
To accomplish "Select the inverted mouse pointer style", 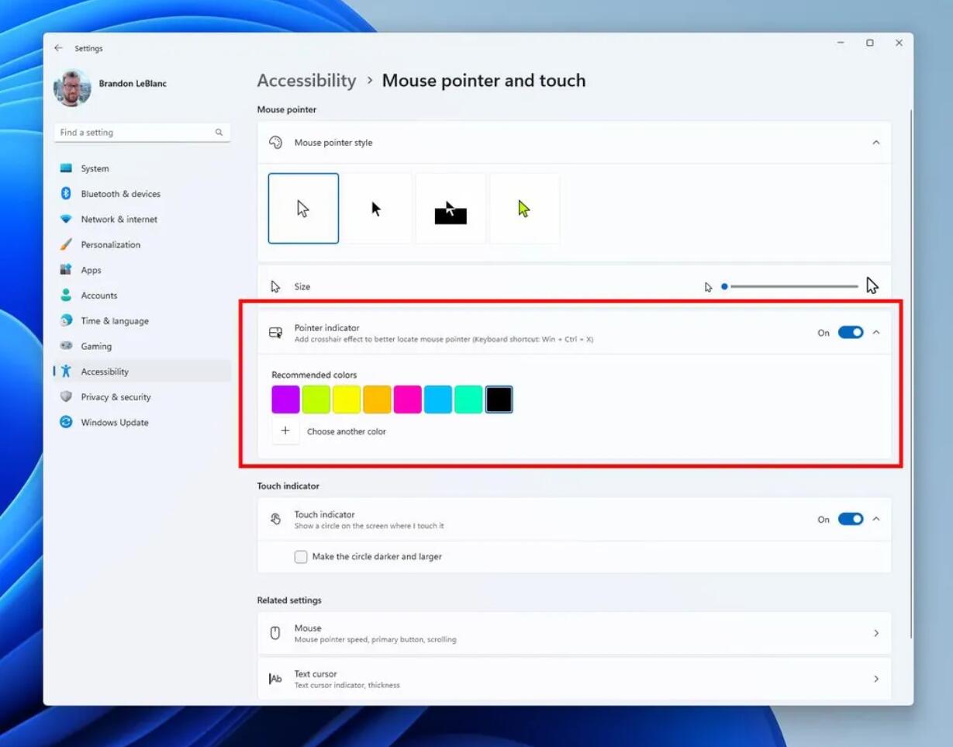I will (451, 209).
